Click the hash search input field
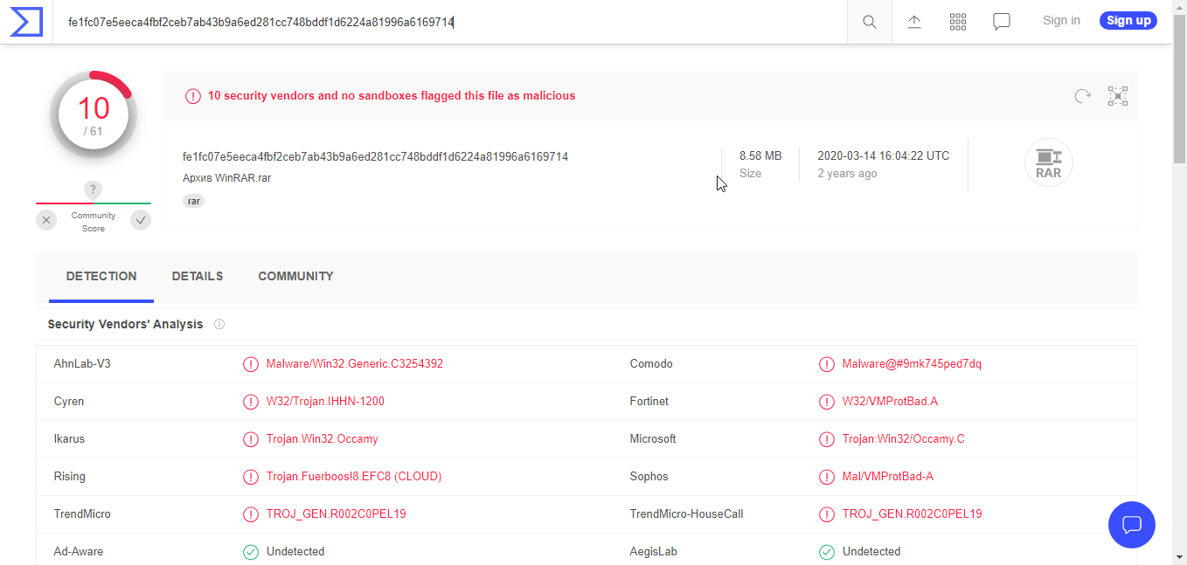 click(x=450, y=22)
